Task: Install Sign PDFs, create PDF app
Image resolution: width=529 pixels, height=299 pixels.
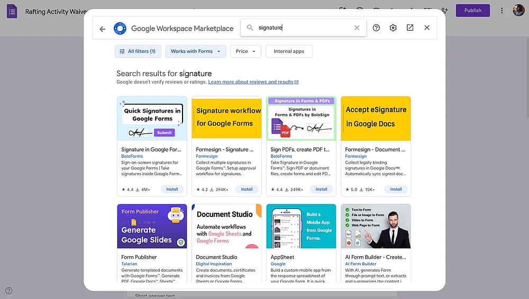Action: click(321, 189)
